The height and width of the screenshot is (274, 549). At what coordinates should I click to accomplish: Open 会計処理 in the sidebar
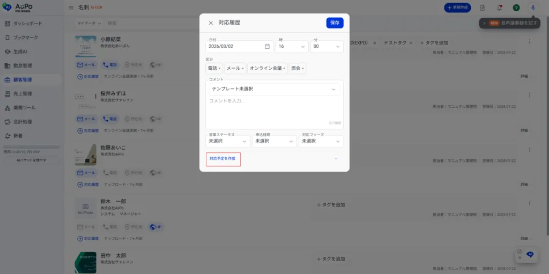pos(31,122)
